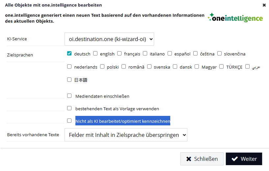This screenshot has width=269, height=171.
Task: Select the 日本語 checkbox
Action: coord(69,79)
